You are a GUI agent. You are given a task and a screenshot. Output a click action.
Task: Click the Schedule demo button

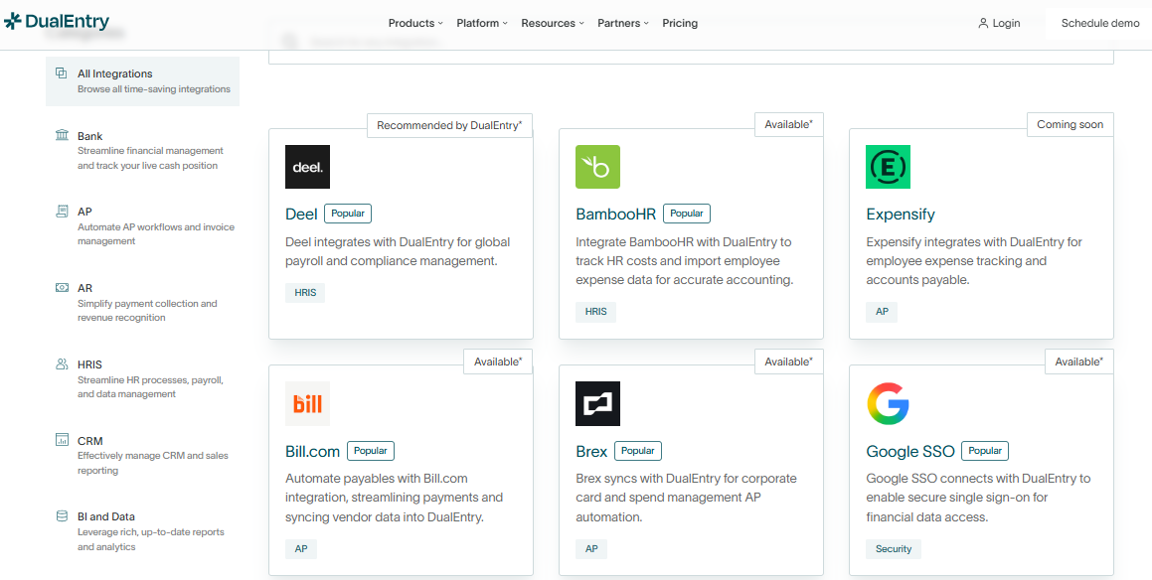pyautogui.click(x=1099, y=23)
